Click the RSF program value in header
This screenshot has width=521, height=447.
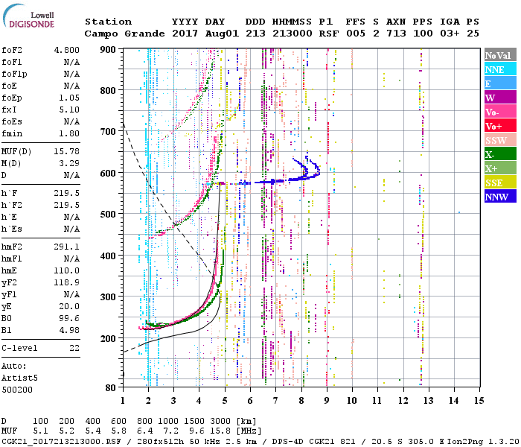tap(329, 34)
